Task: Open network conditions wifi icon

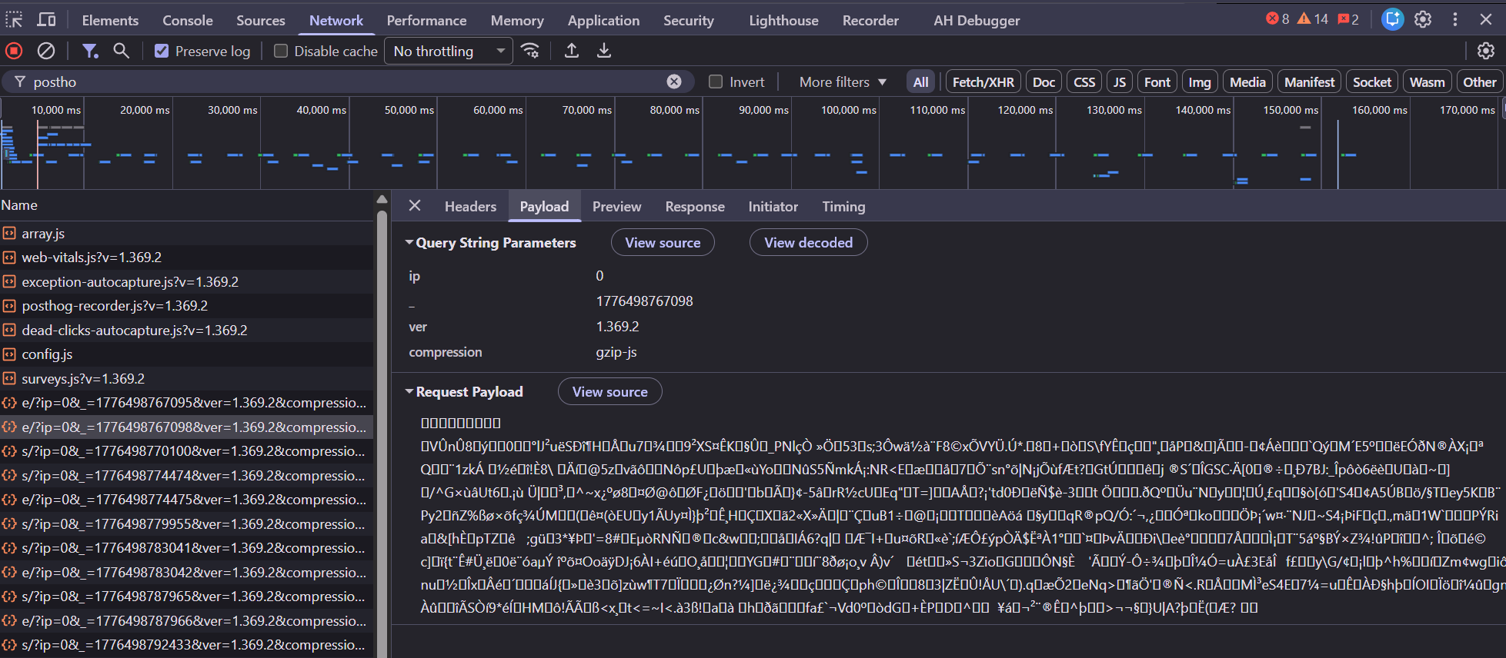Action: click(x=530, y=51)
